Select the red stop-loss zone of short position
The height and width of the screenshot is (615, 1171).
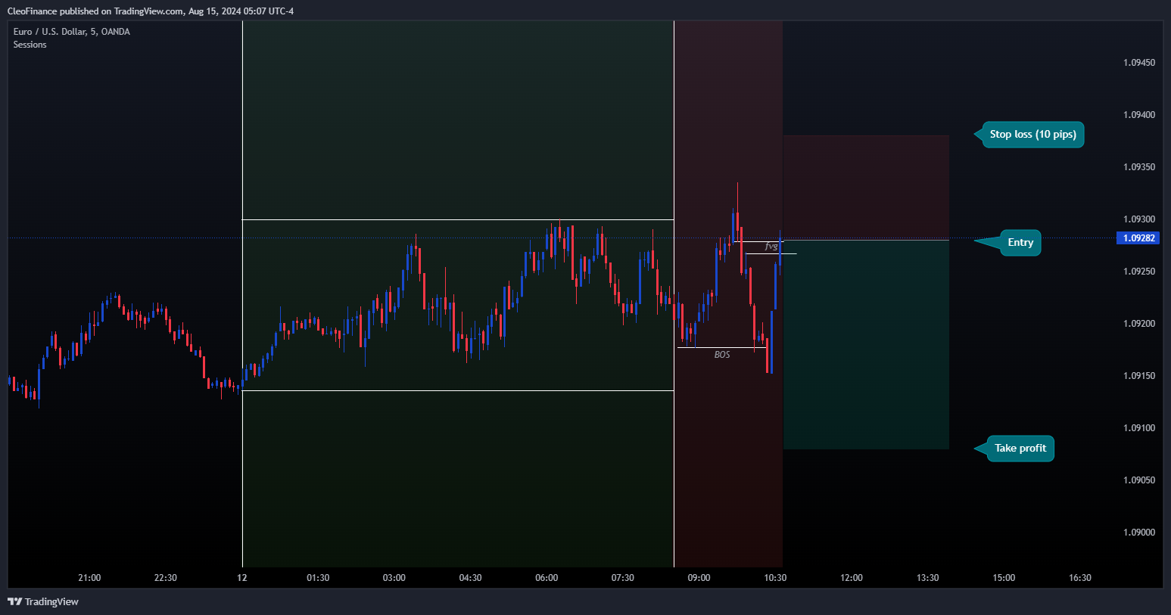(866, 188)
